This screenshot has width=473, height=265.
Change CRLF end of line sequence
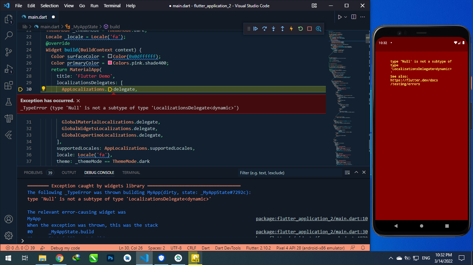click(191, 248)
